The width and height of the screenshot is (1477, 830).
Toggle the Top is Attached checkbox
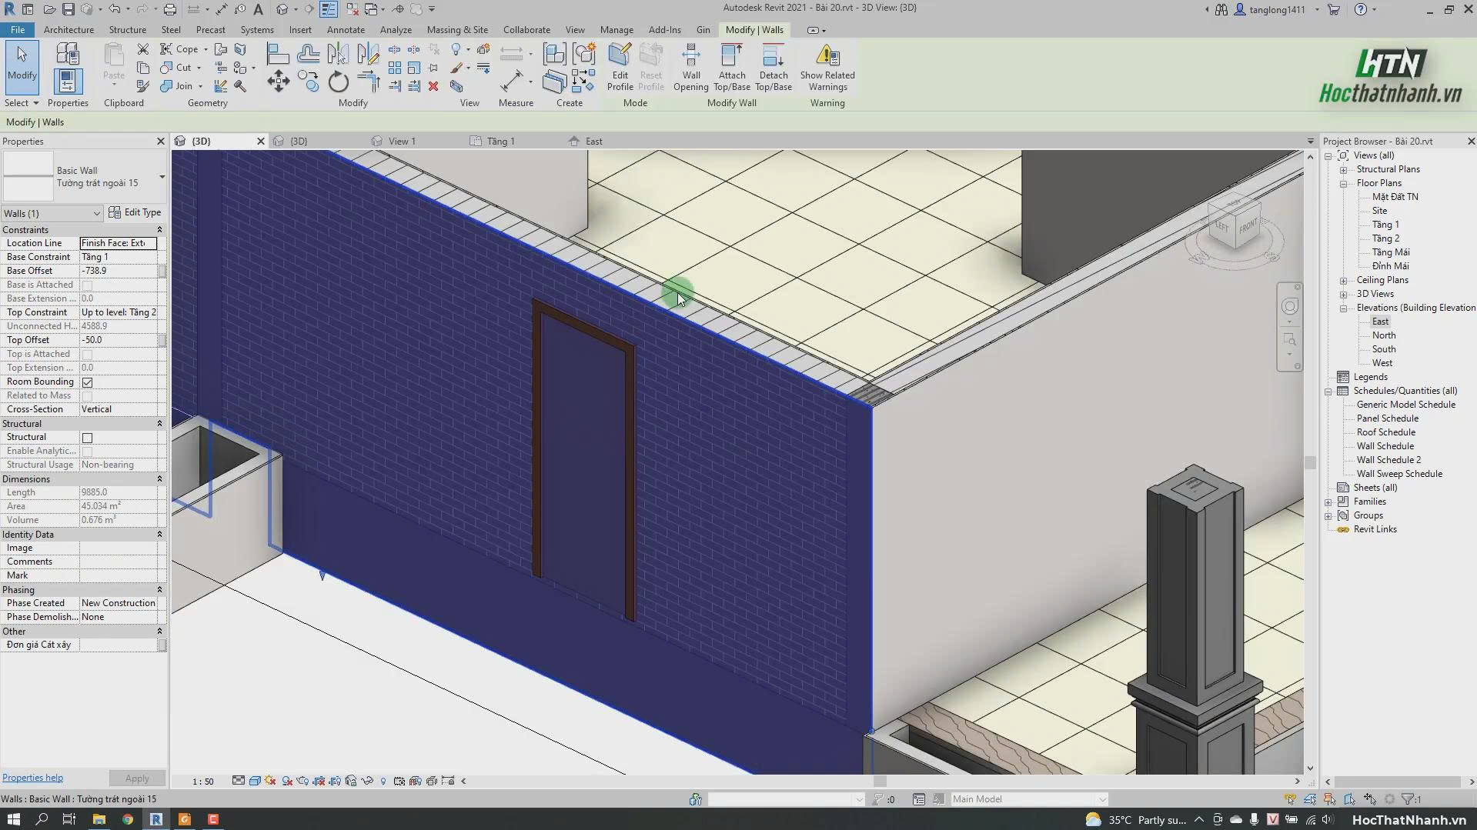87,355
